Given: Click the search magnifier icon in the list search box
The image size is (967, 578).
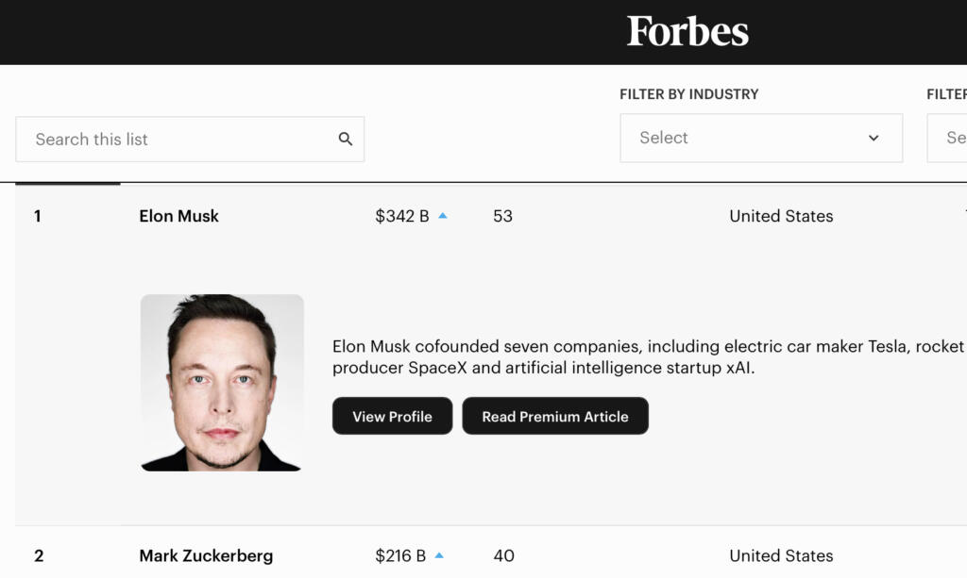Looking at the screenshot, I should [347, 139].
